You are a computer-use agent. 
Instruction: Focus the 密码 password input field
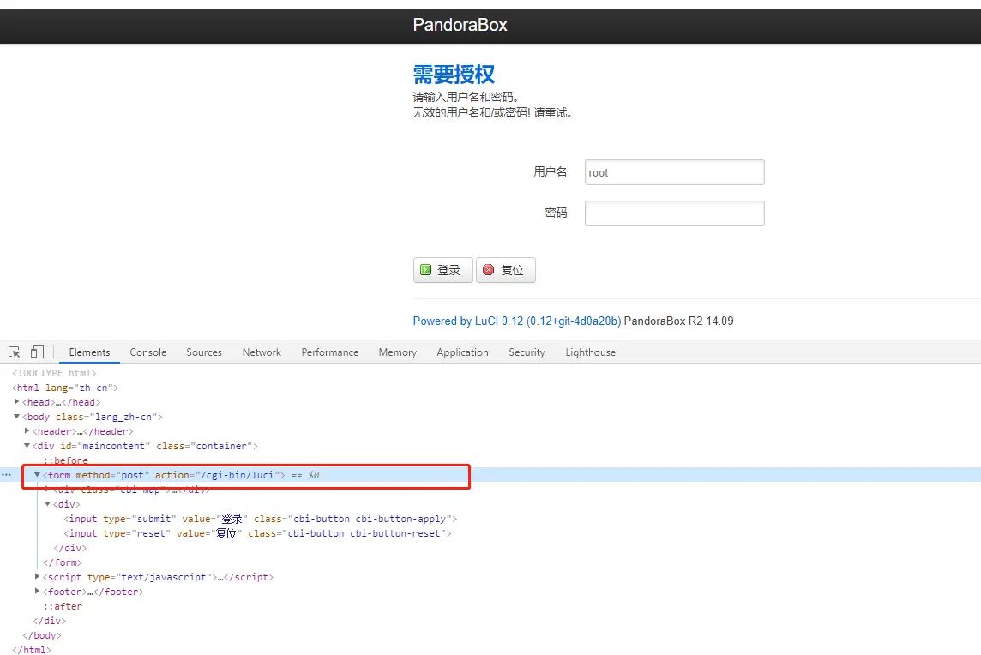point(674,213)
